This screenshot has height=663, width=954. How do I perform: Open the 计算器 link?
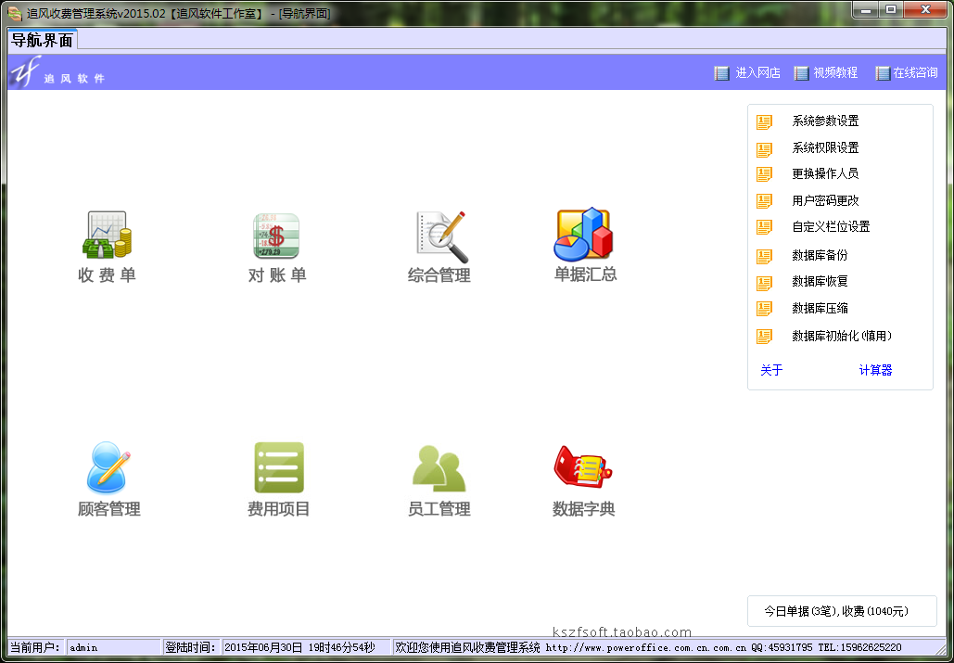(x=875, y=370)
